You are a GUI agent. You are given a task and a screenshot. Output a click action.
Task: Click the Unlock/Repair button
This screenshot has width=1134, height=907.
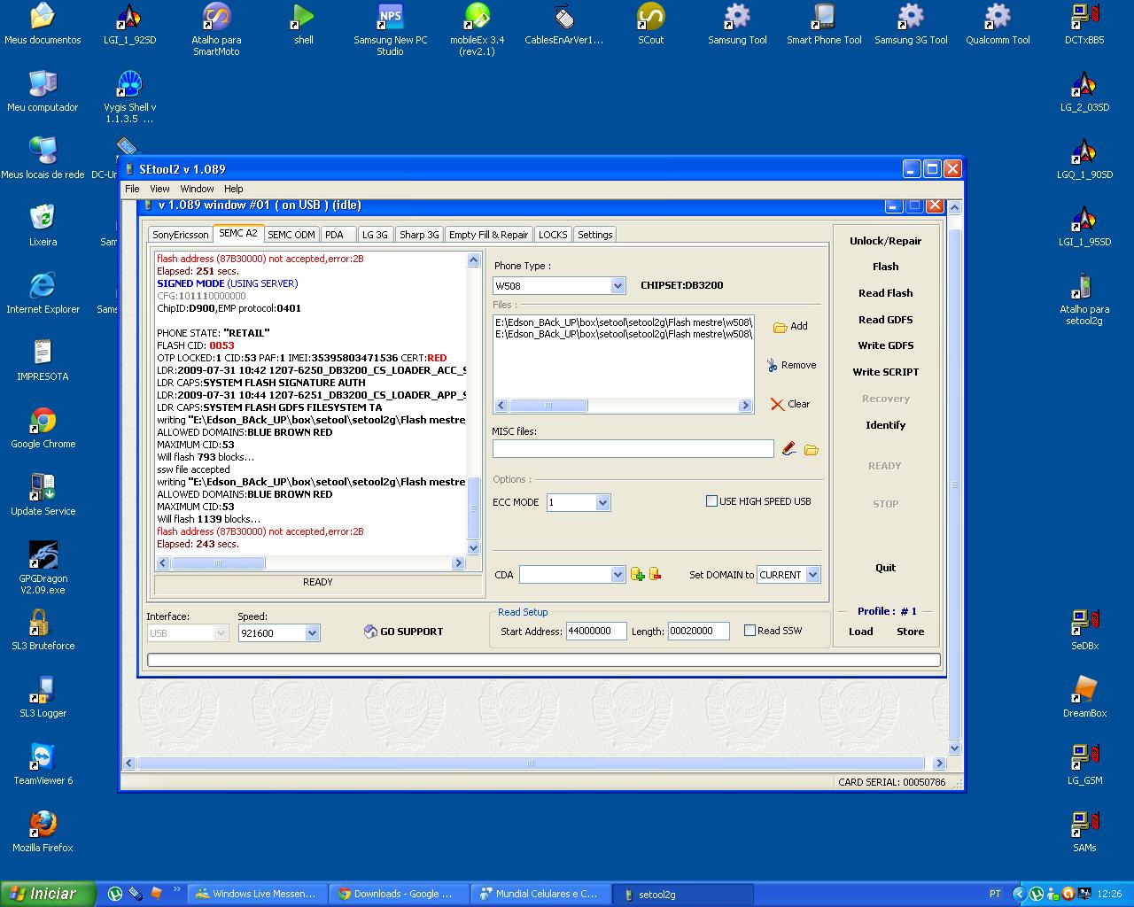coord(885,241)
